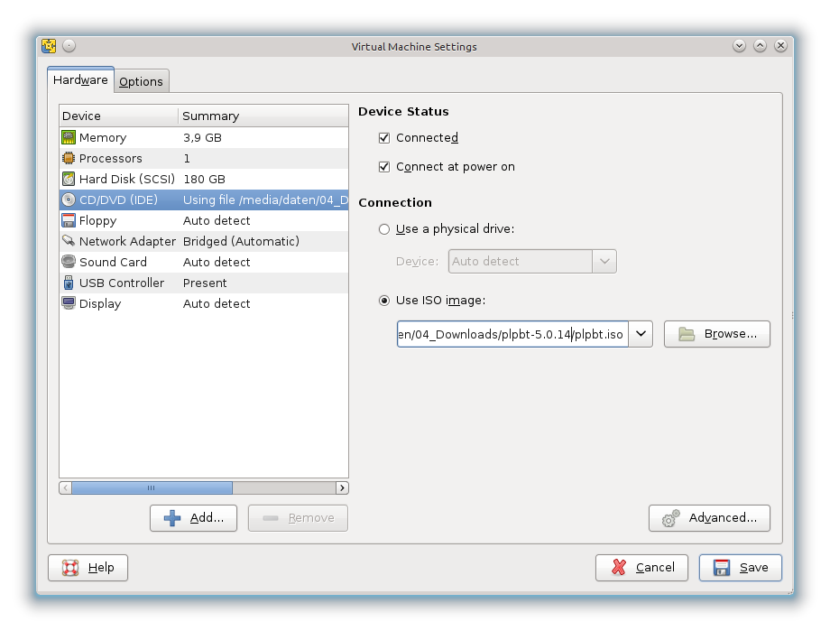Select the Display device icon
This screenshot has width=830, height=631.
click(x=69, y=303)
